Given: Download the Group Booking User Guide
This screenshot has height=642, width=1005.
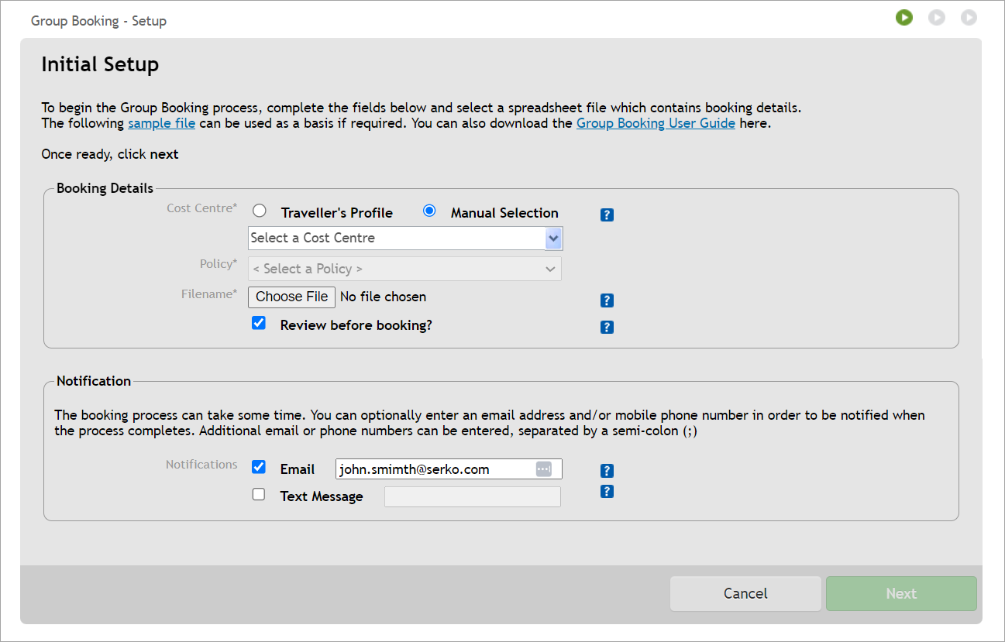Looking at the screenshot, I should click(x=655, y=122).
